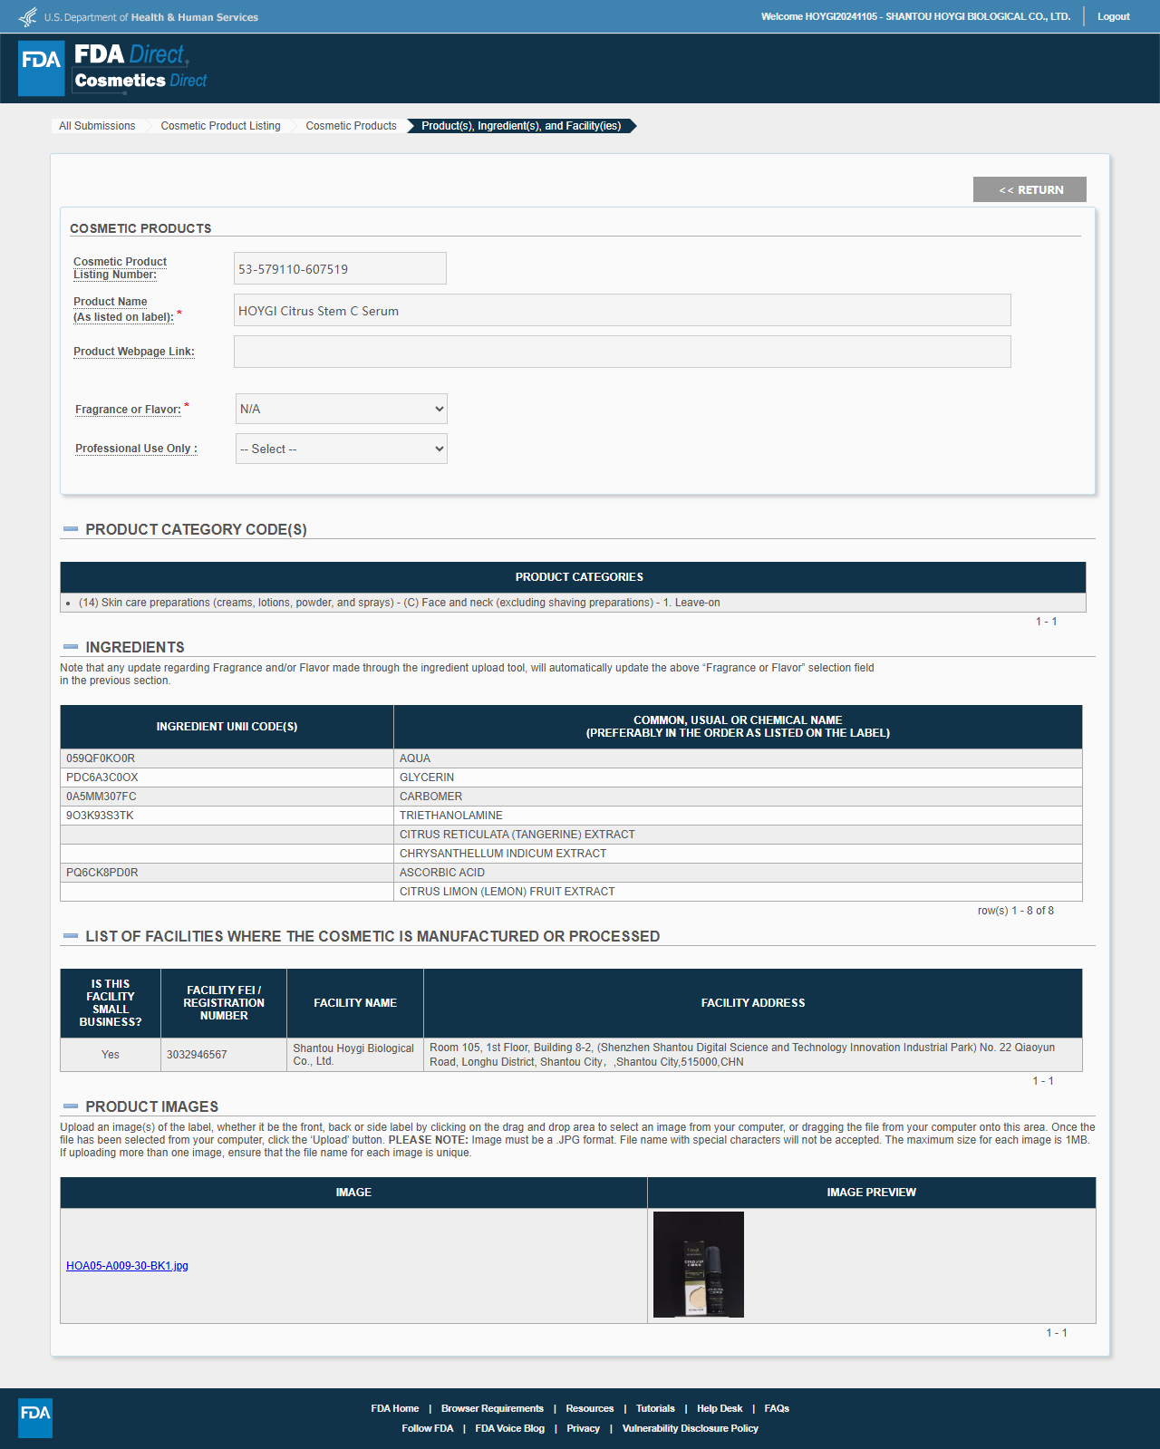The width and height of the screenshot is (1160, 1449).
Task: Click the Ingredient UNII Code(s) column header
Action: click(x=227, y=727)
